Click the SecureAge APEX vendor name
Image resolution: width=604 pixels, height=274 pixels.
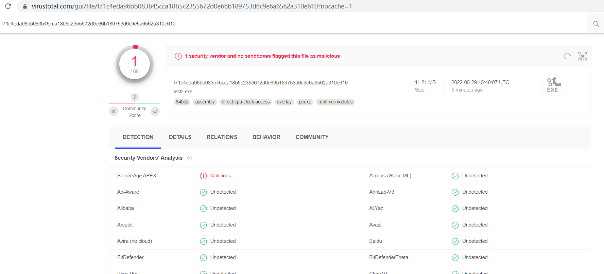tap(137, 176)
